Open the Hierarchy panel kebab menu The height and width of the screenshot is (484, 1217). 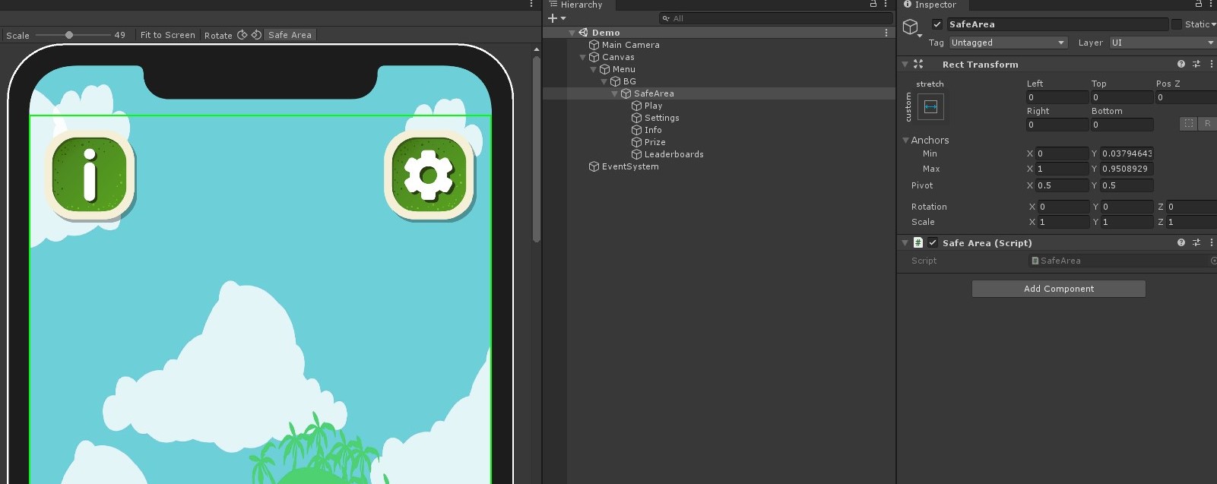886,5
